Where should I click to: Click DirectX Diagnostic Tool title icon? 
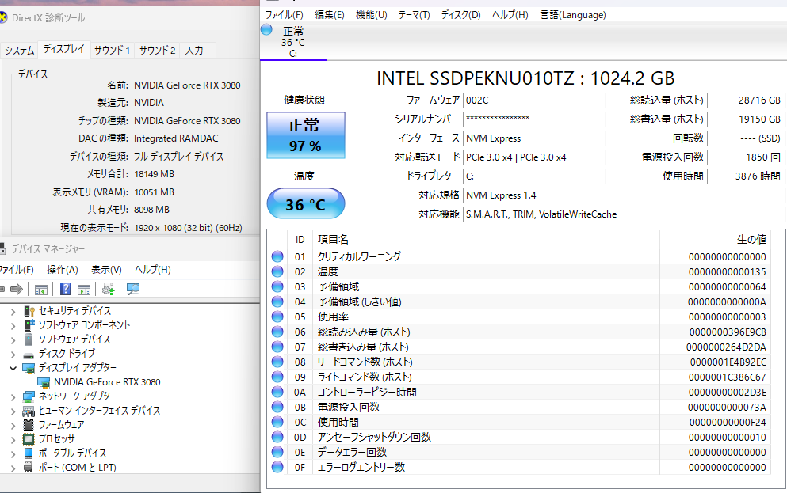(x=2, y=18)
